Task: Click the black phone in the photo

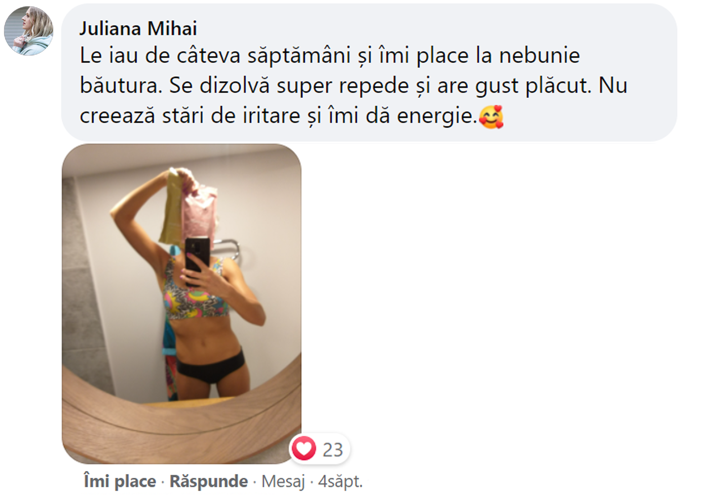Action: [x=197, y=260]
